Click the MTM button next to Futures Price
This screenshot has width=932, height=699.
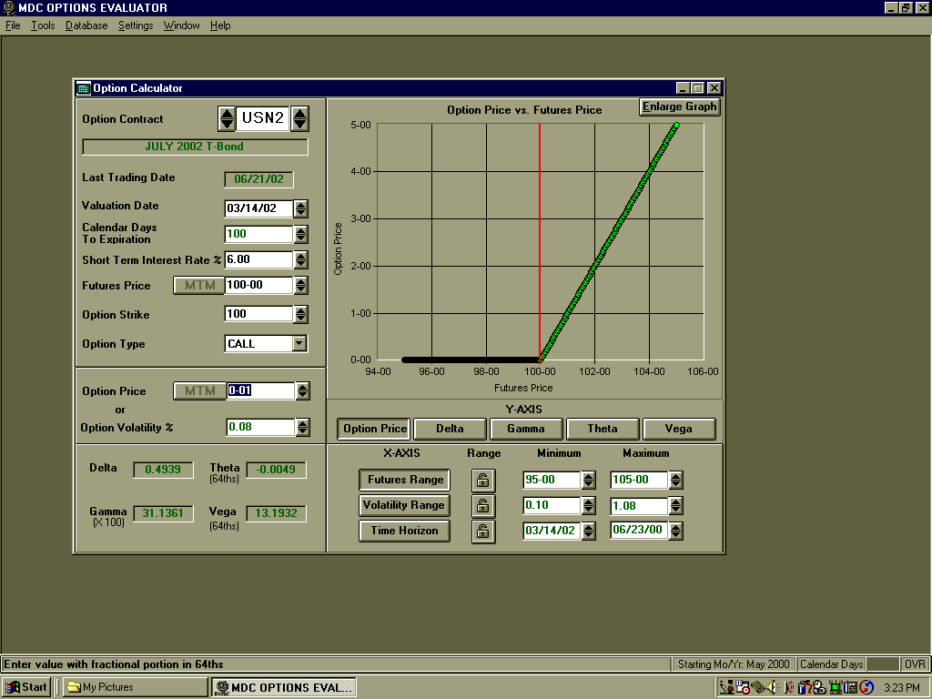point(199,285)
